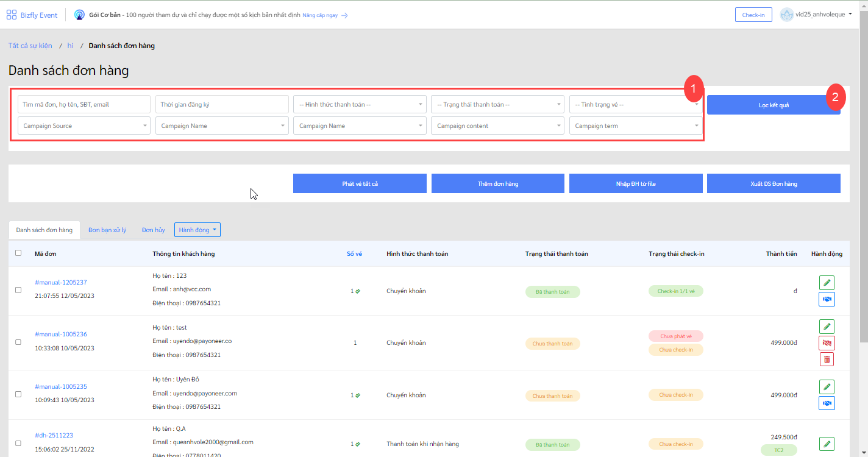
Task: Go to Tất cả sự kiện breadcrumb
Action: point(30,46)
